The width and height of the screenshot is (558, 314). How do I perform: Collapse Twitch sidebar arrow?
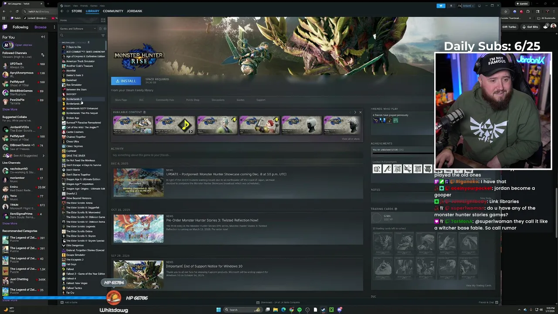(43, 37)
